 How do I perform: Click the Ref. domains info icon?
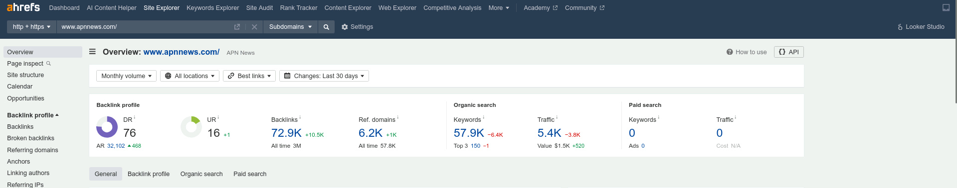click(397, 117)
